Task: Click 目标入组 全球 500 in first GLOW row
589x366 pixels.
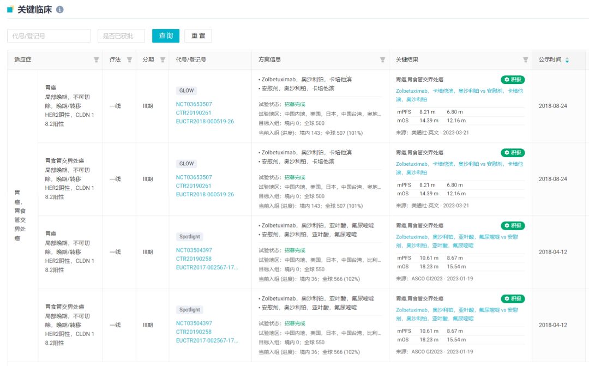Action: (x=315, y=123)
